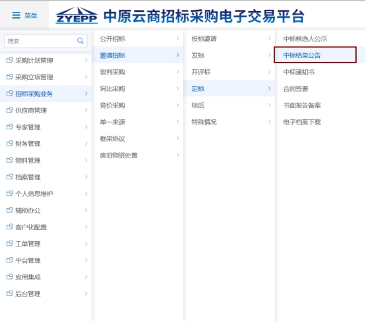
Task: Click the ZYEPP platform logo
Action: 76,16
